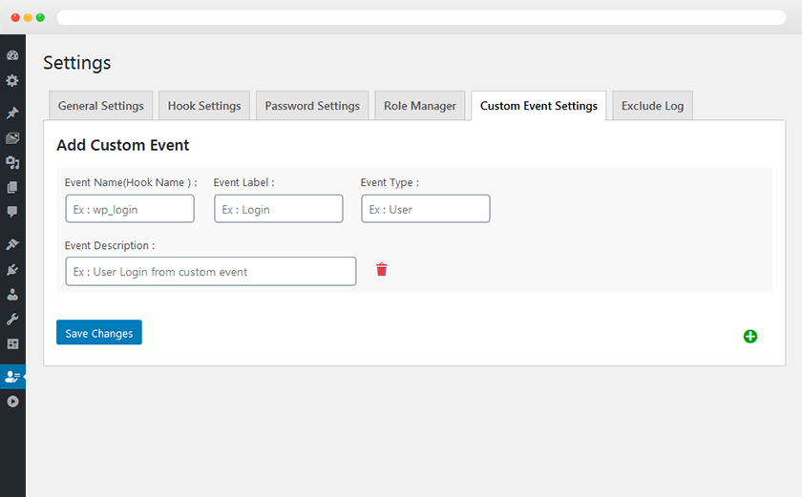The height and width of the screenshot is (497, 802).
Task: Open Plugins via the plug icon
Action: pyautogui.click(x=12, y=270)
